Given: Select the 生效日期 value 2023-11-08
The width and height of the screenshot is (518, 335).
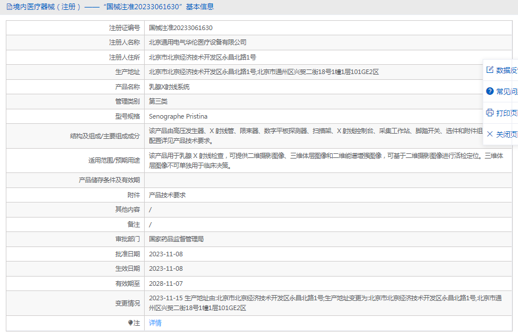Looking at the screenshot, I should click(166, 268).
